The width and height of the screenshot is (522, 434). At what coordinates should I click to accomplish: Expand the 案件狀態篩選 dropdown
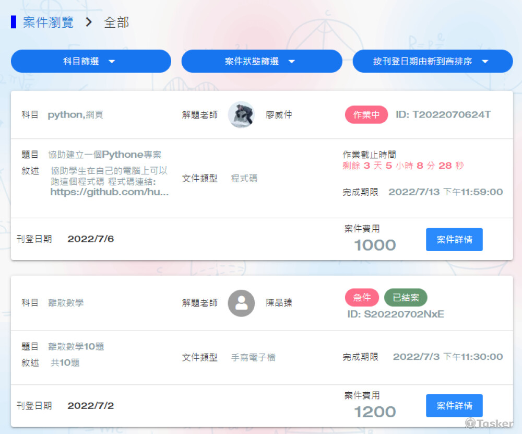[262, 61]
